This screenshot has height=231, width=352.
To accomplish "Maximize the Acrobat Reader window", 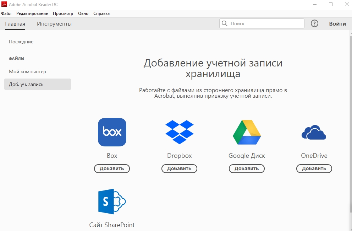I will [331, 5].
